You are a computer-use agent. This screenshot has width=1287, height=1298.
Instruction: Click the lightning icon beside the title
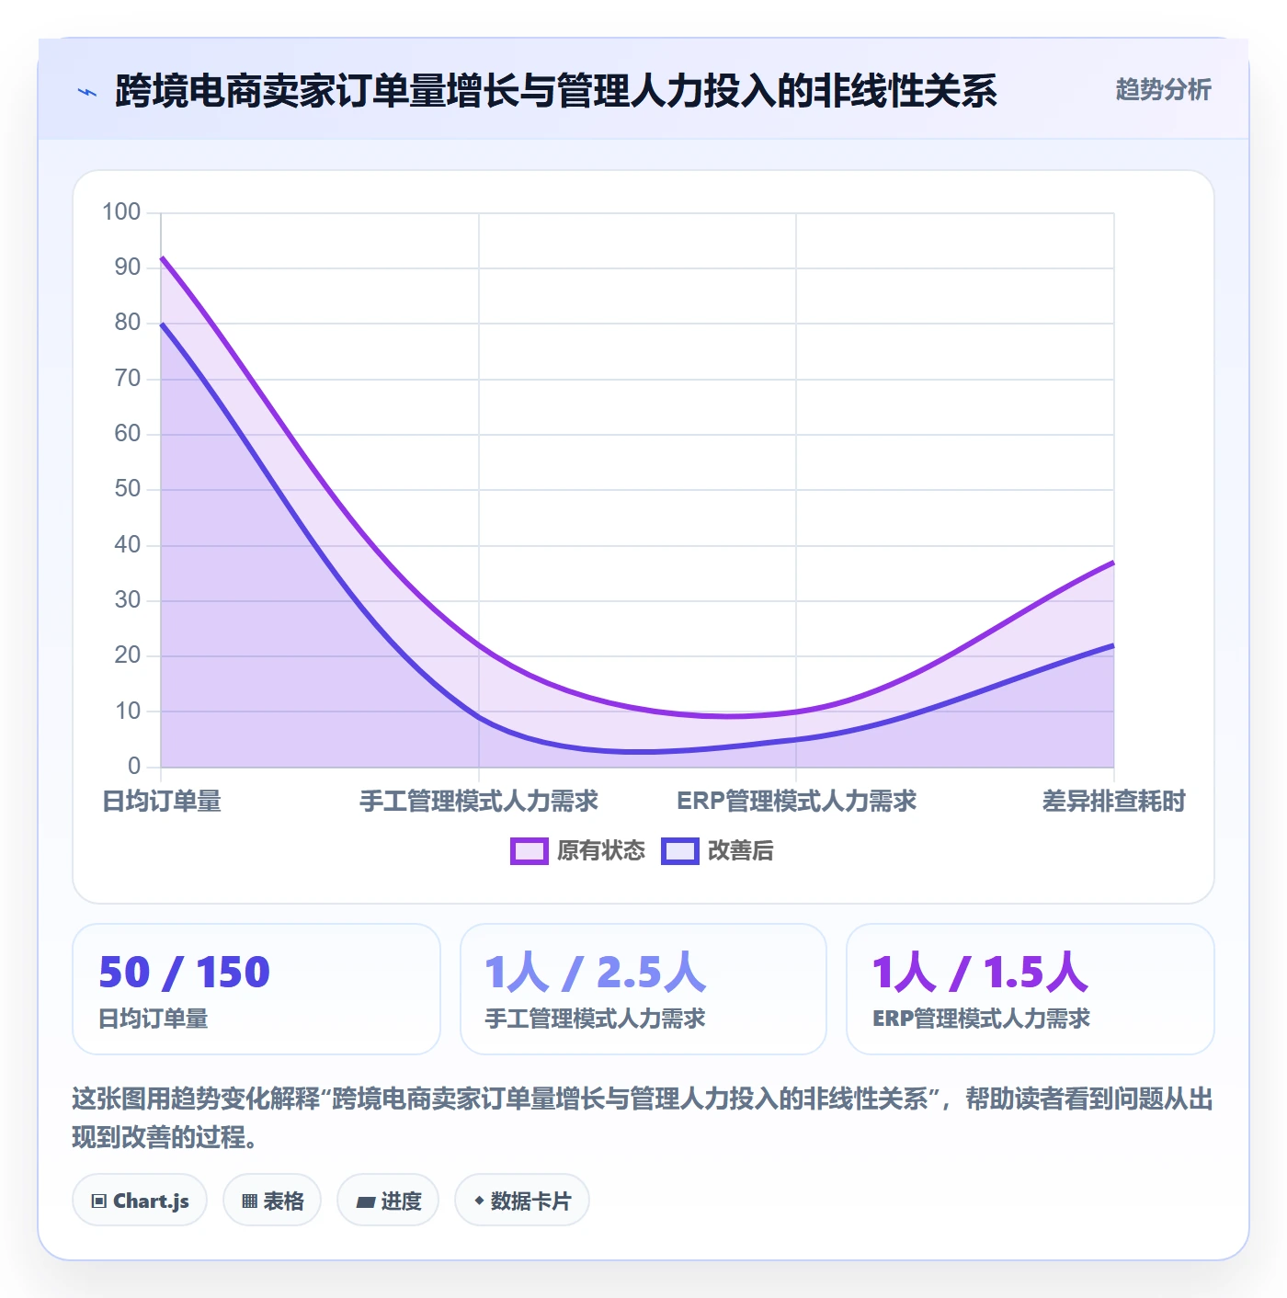[87, 92]
